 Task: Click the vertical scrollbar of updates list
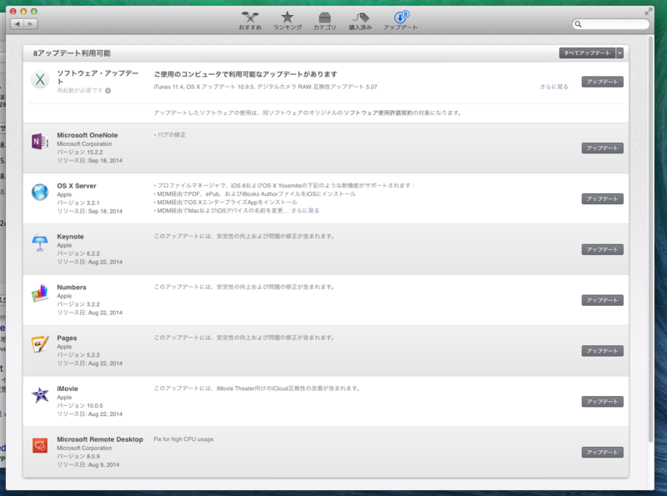(651, 239)
